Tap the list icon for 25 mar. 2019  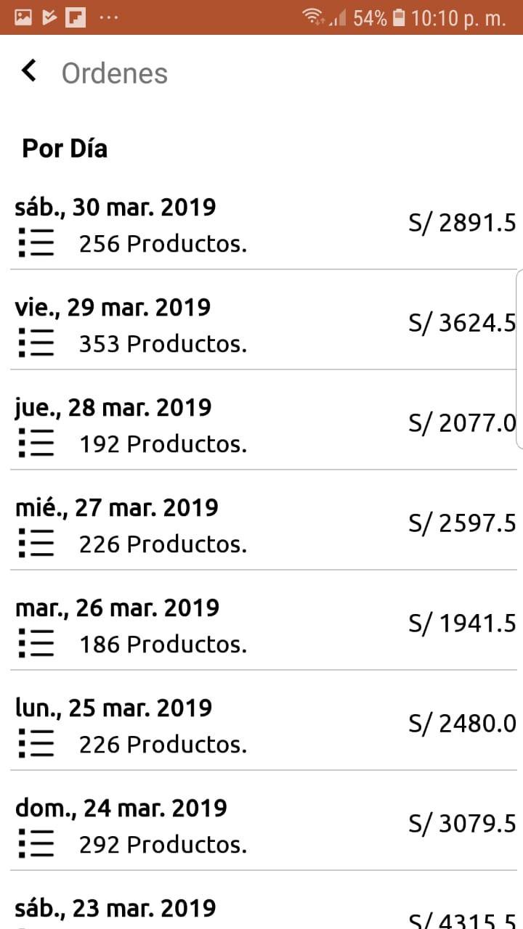pyautogui.click(x=36, y=743)
